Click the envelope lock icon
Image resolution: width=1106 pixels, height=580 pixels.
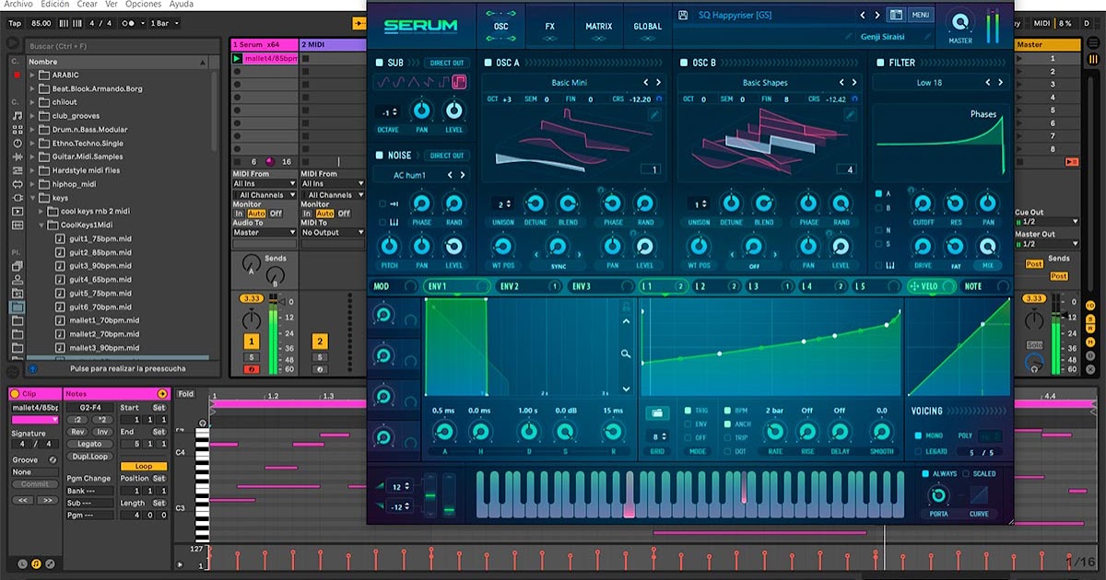tap(626, 307)
